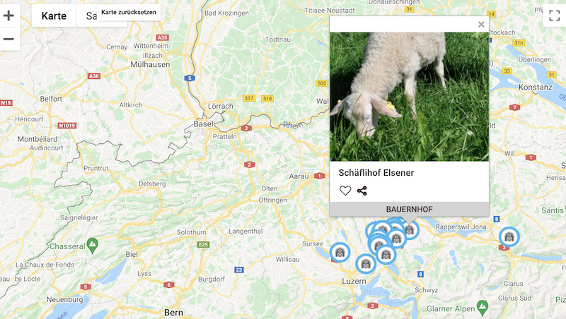
Task: Click Karte zurücksetzen to reset the map
Action: coord(129,12)
